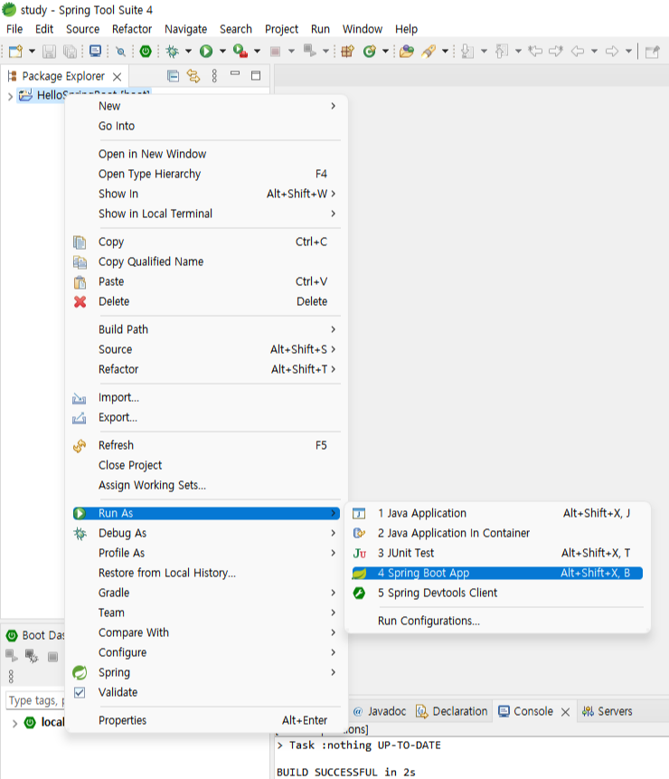This screenshot has height=779, width=669.
Task: Click the New Java Class toolbar icon
Action: point(370,51)
